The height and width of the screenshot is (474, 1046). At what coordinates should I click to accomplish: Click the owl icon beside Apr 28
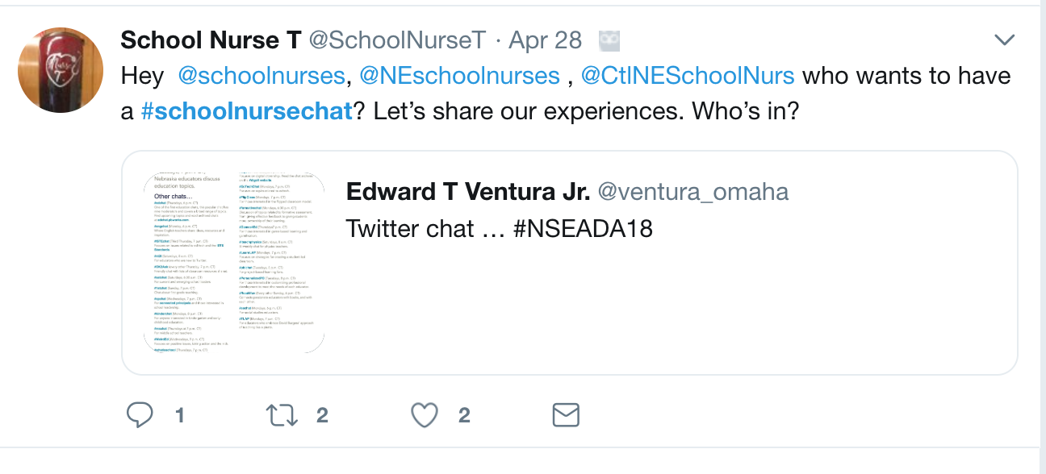(609, 40)
